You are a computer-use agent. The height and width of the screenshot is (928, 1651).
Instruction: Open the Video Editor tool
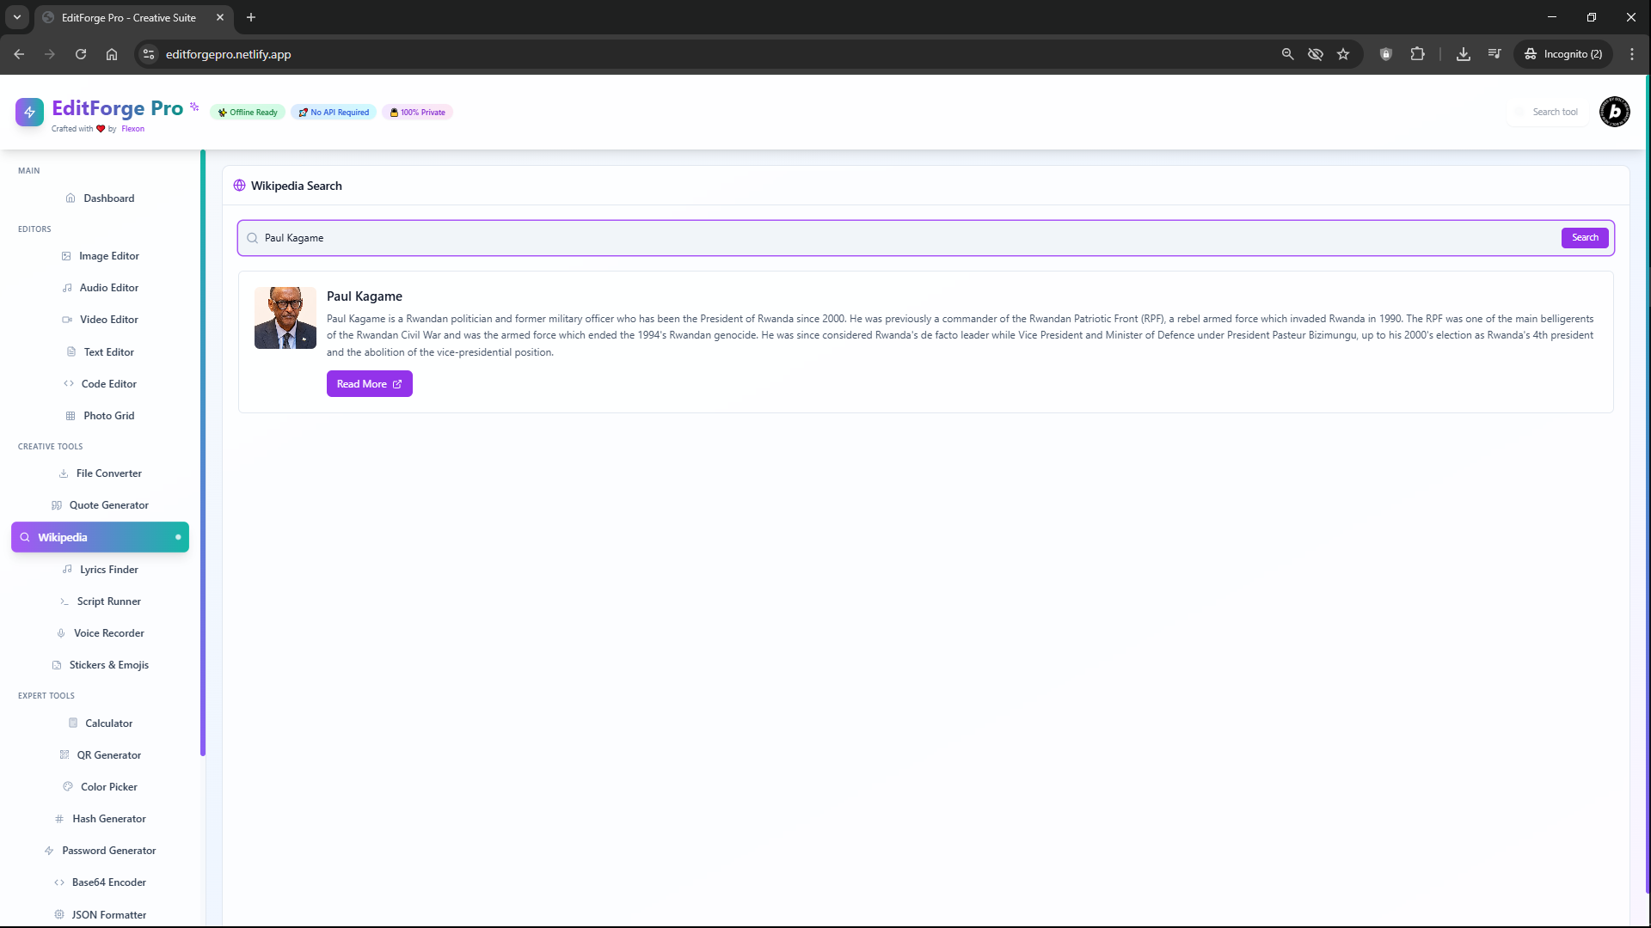(108, 320)
